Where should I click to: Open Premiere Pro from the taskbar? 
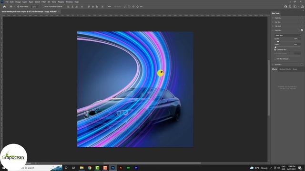point(136,168)
